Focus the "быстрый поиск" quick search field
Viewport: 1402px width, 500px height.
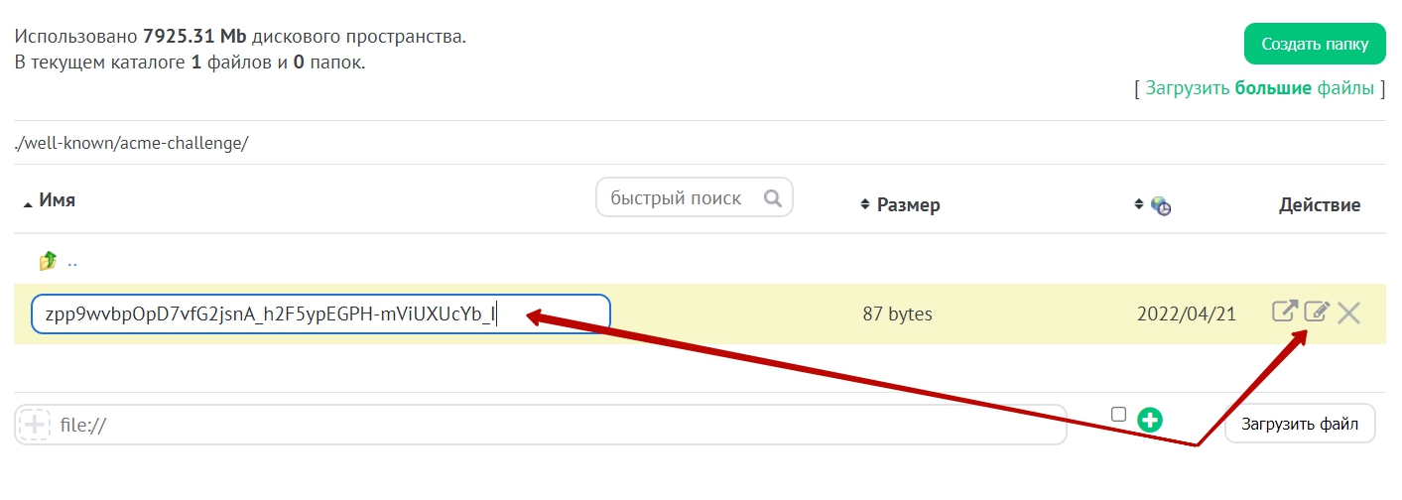[680, 198]
